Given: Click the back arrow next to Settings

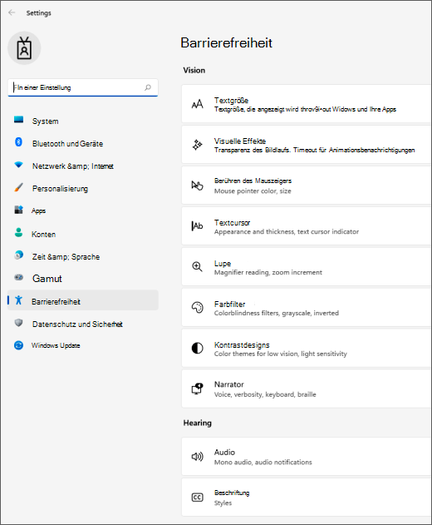Looking at the screenshot, I should point(12,12).
